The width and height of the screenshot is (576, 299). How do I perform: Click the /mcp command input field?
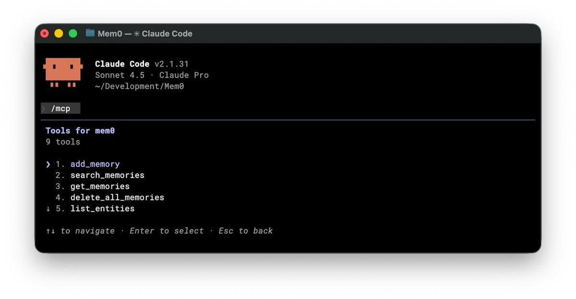click(60, 108)
